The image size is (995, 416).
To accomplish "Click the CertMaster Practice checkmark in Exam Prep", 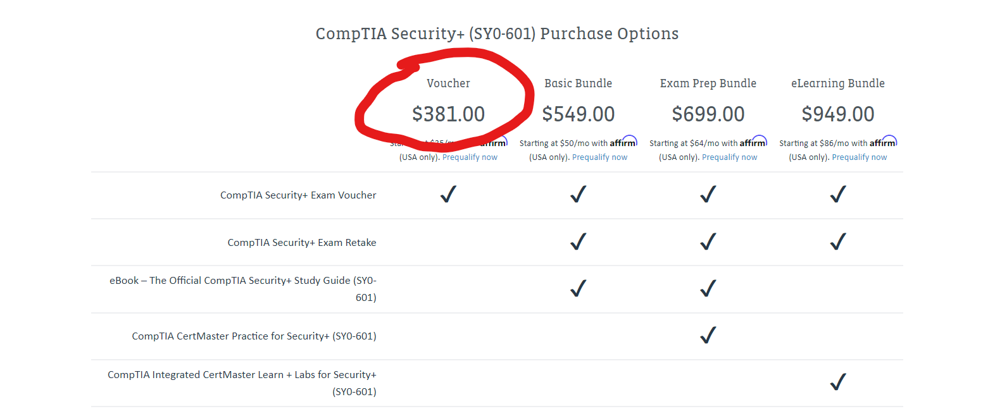I will tap(708, 335).
